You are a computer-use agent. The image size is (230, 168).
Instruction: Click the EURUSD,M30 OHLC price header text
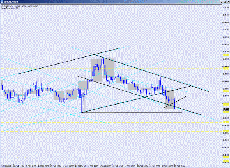(20, 6)
